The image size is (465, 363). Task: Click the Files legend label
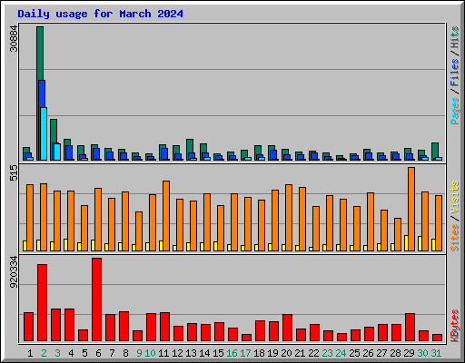[454, 73]
